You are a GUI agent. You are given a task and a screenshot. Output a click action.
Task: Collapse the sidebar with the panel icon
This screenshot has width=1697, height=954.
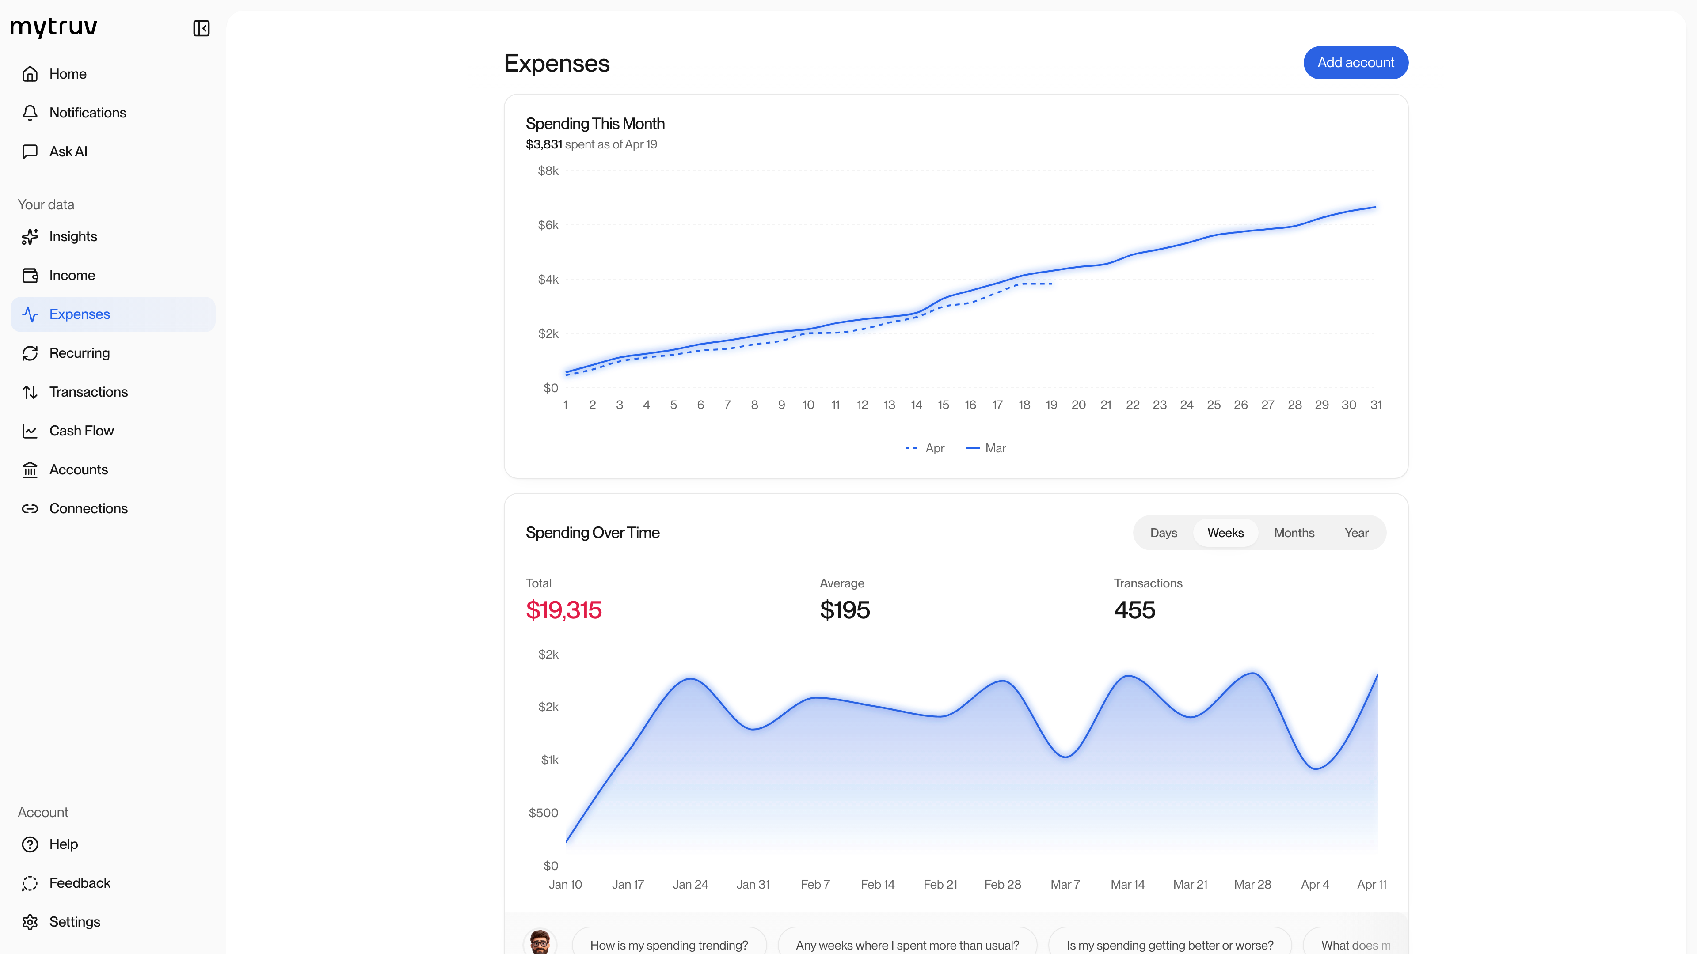201,28
